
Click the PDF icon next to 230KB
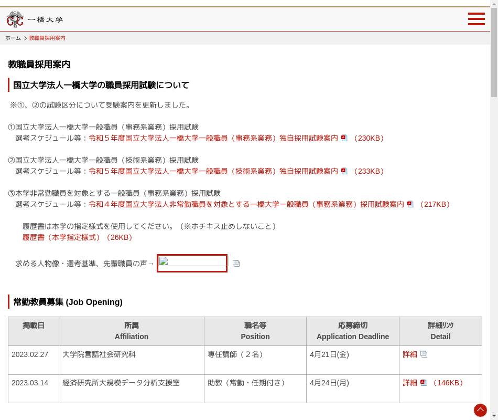click(x=344, y=138)
